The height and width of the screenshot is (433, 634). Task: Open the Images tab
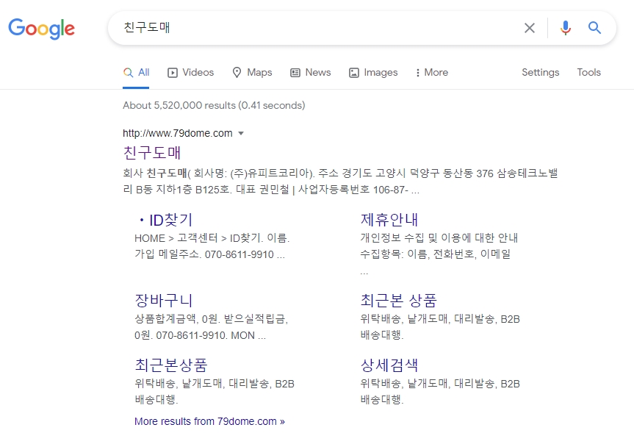(x=373, y=73)
